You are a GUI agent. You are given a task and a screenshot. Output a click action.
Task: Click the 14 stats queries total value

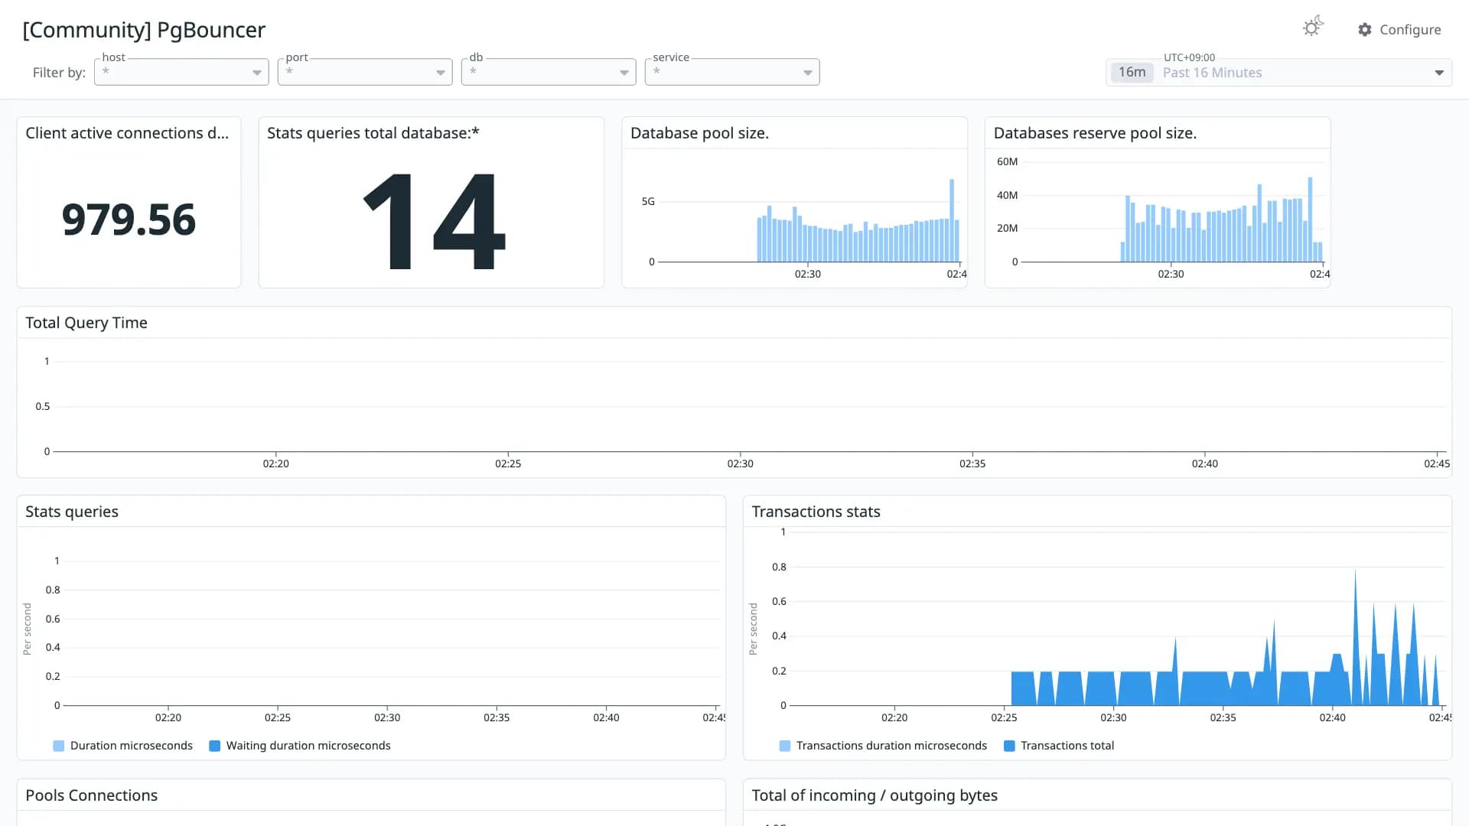coord(433,221)
